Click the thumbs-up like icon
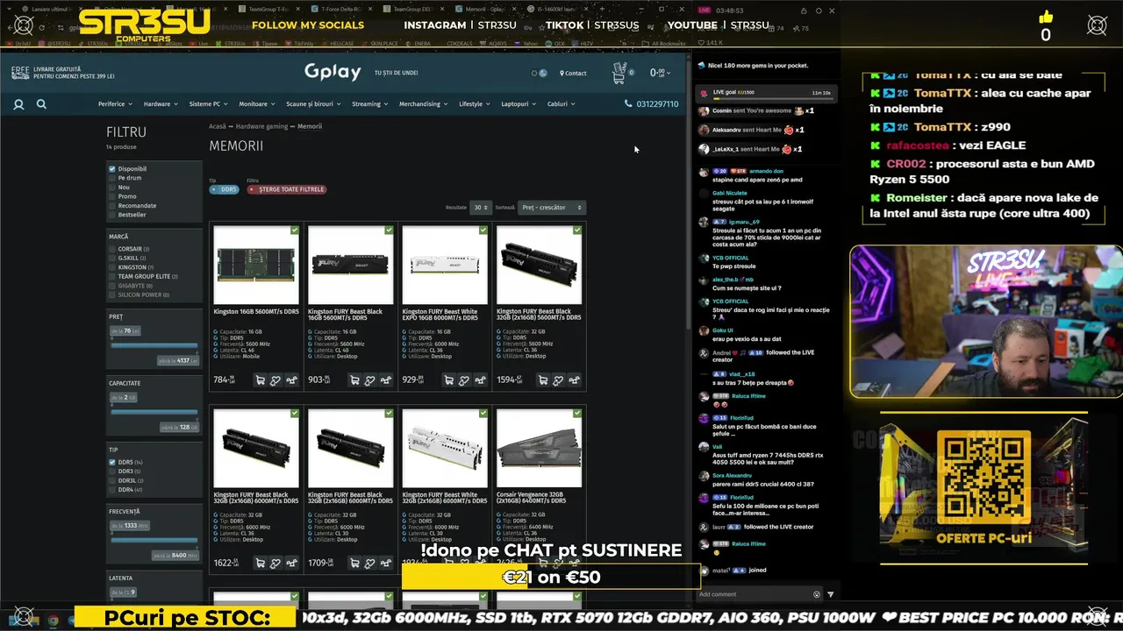 pos(1046,18)
